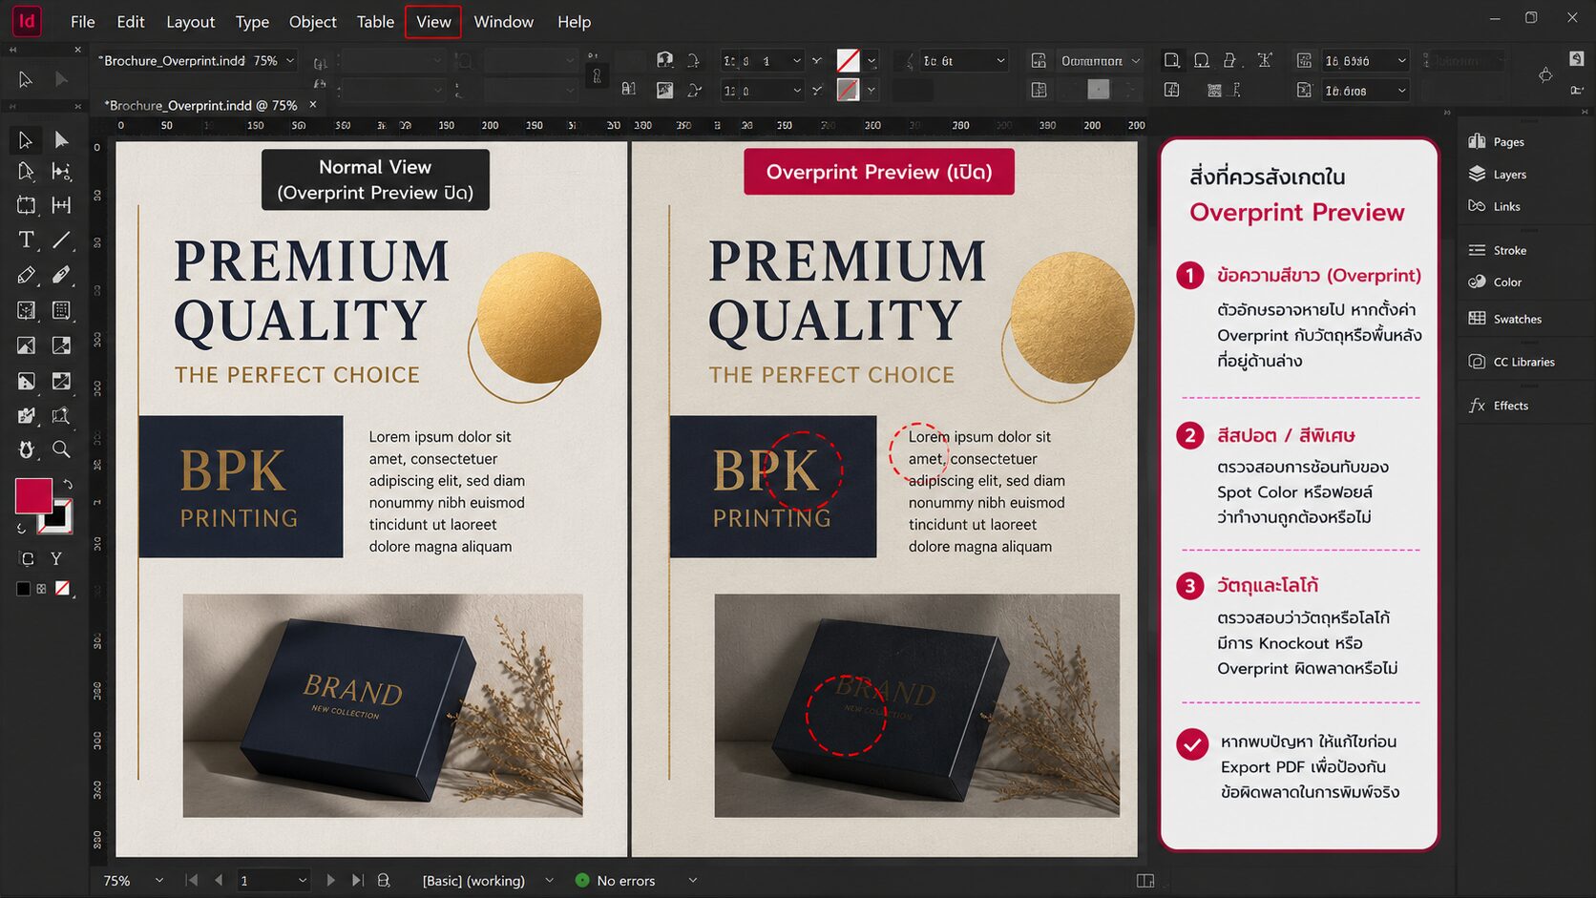Click the No errors preflight indicator
Screen dimensions: 1596x898
[x=616, y=880]
